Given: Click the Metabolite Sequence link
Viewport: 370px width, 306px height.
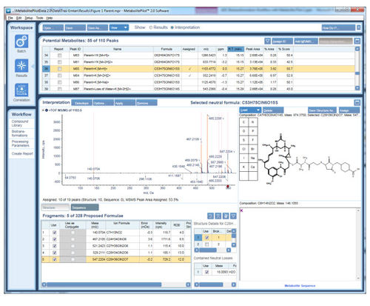Looking at the screenshot, I should (x=300, y=286).
